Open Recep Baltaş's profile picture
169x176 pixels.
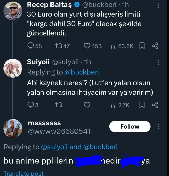click(13, 11)
